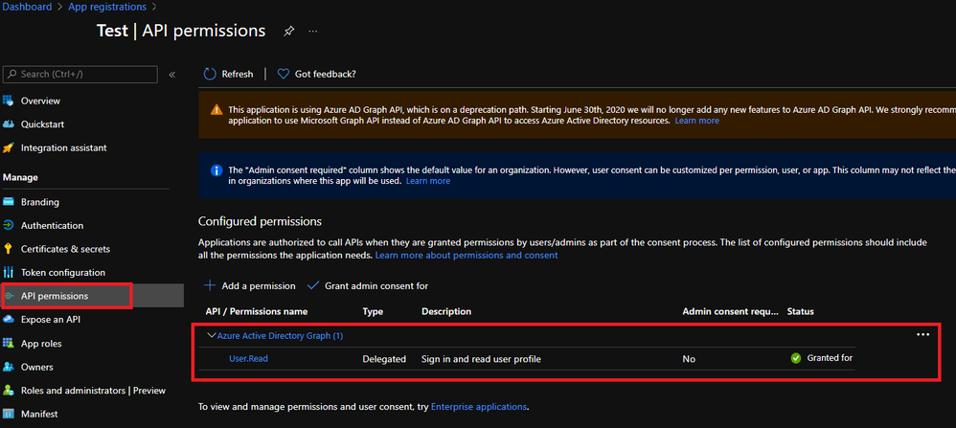Focus the Search (Ctrl+/) field

[x=80, y=75]
